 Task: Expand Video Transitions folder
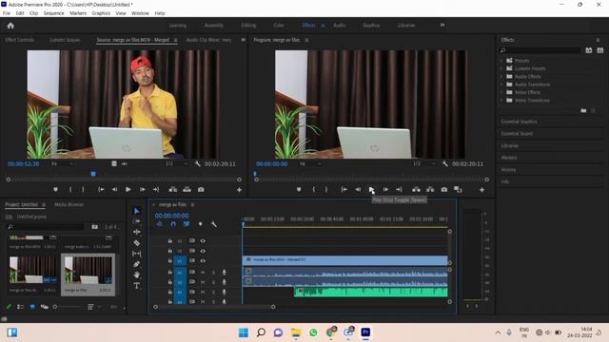pos(501,101)
